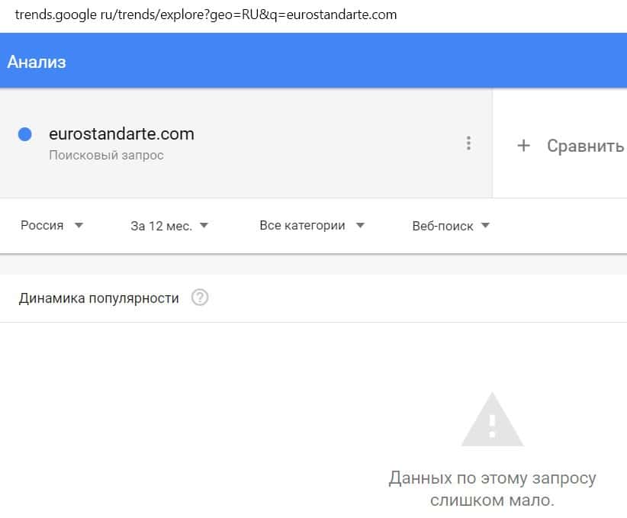
Task: Click the arrow next to Россия
Action: [x=79, y=226]
